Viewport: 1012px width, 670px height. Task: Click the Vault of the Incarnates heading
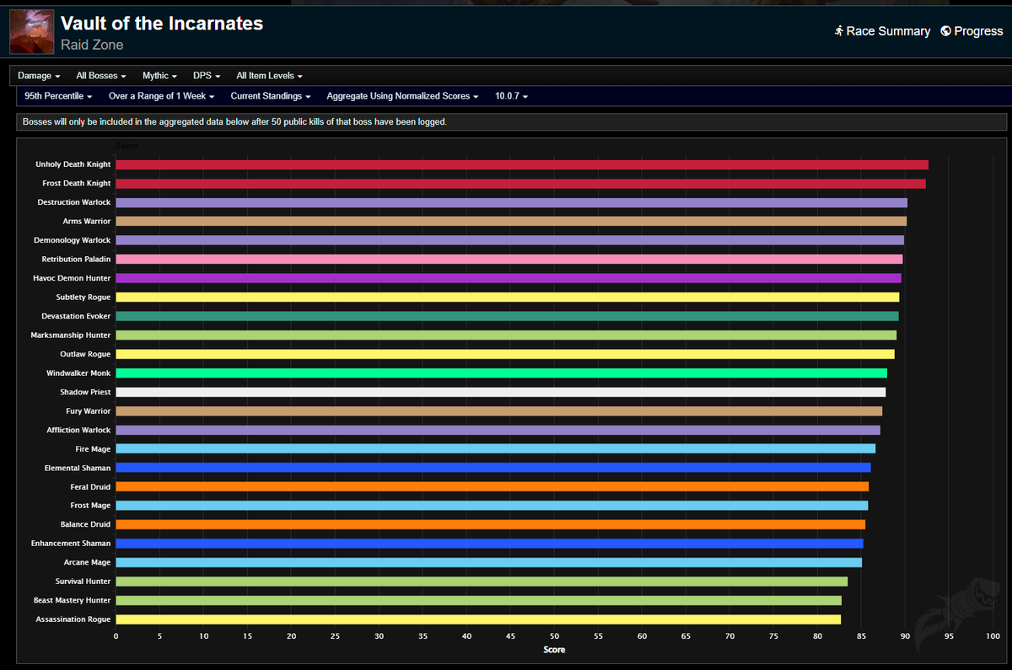click(x=162, y=24)
